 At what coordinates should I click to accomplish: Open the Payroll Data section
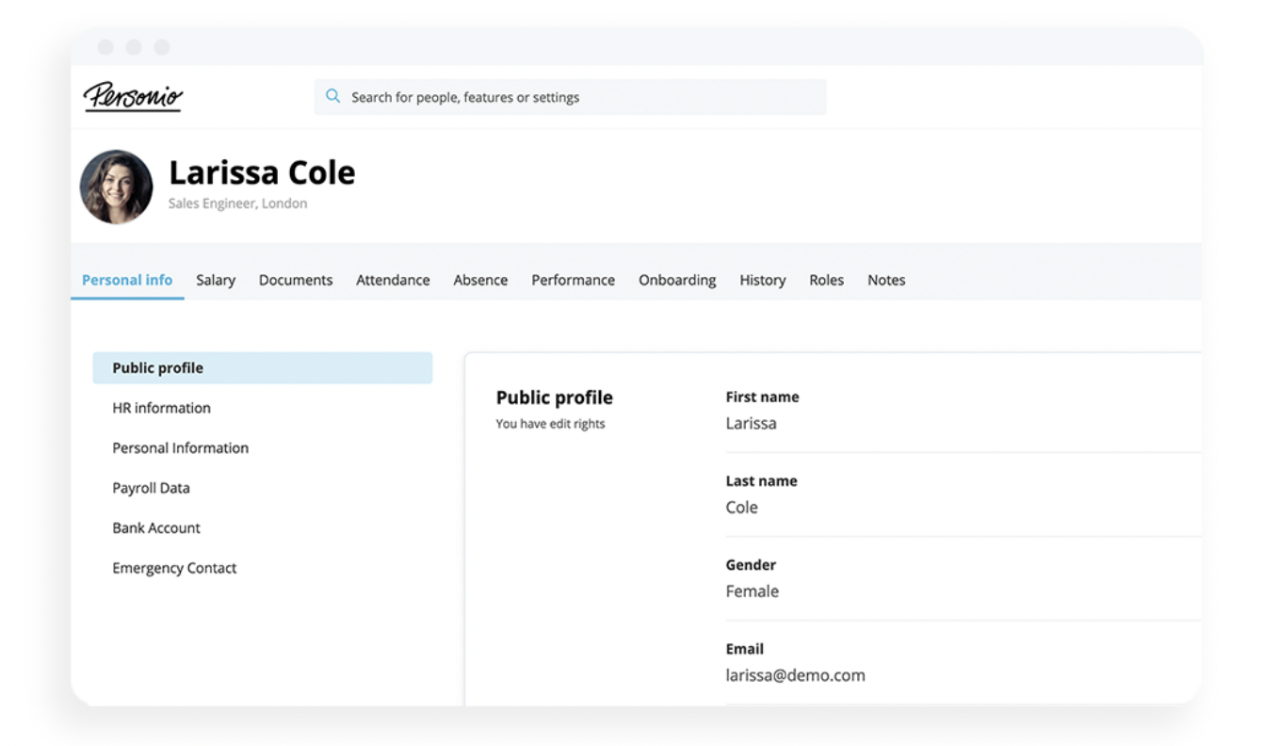click(151, 488)
